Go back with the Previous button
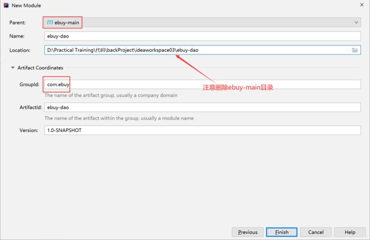370x240 pixels. pos(248,232)
